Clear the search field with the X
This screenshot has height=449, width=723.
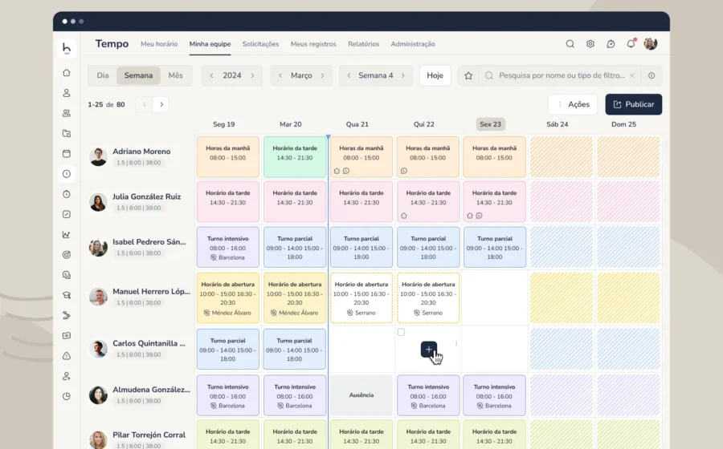click(x=632, y=75)
